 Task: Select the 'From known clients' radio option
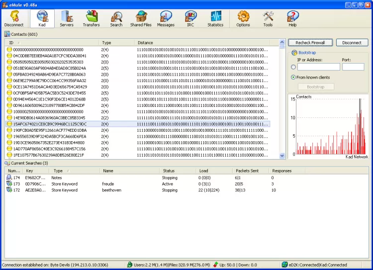point(293,77)
